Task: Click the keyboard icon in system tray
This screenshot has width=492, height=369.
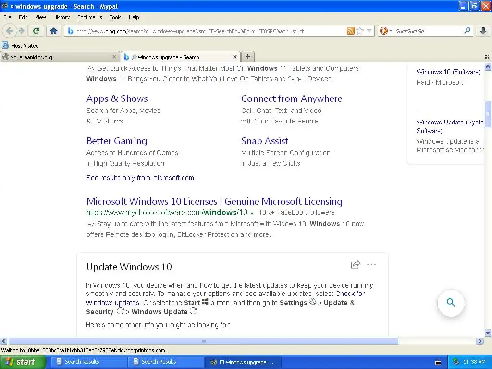Action: click(x=438, y=362)
